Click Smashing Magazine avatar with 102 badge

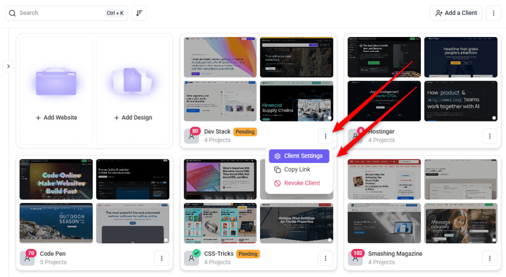tap(356, 258)
